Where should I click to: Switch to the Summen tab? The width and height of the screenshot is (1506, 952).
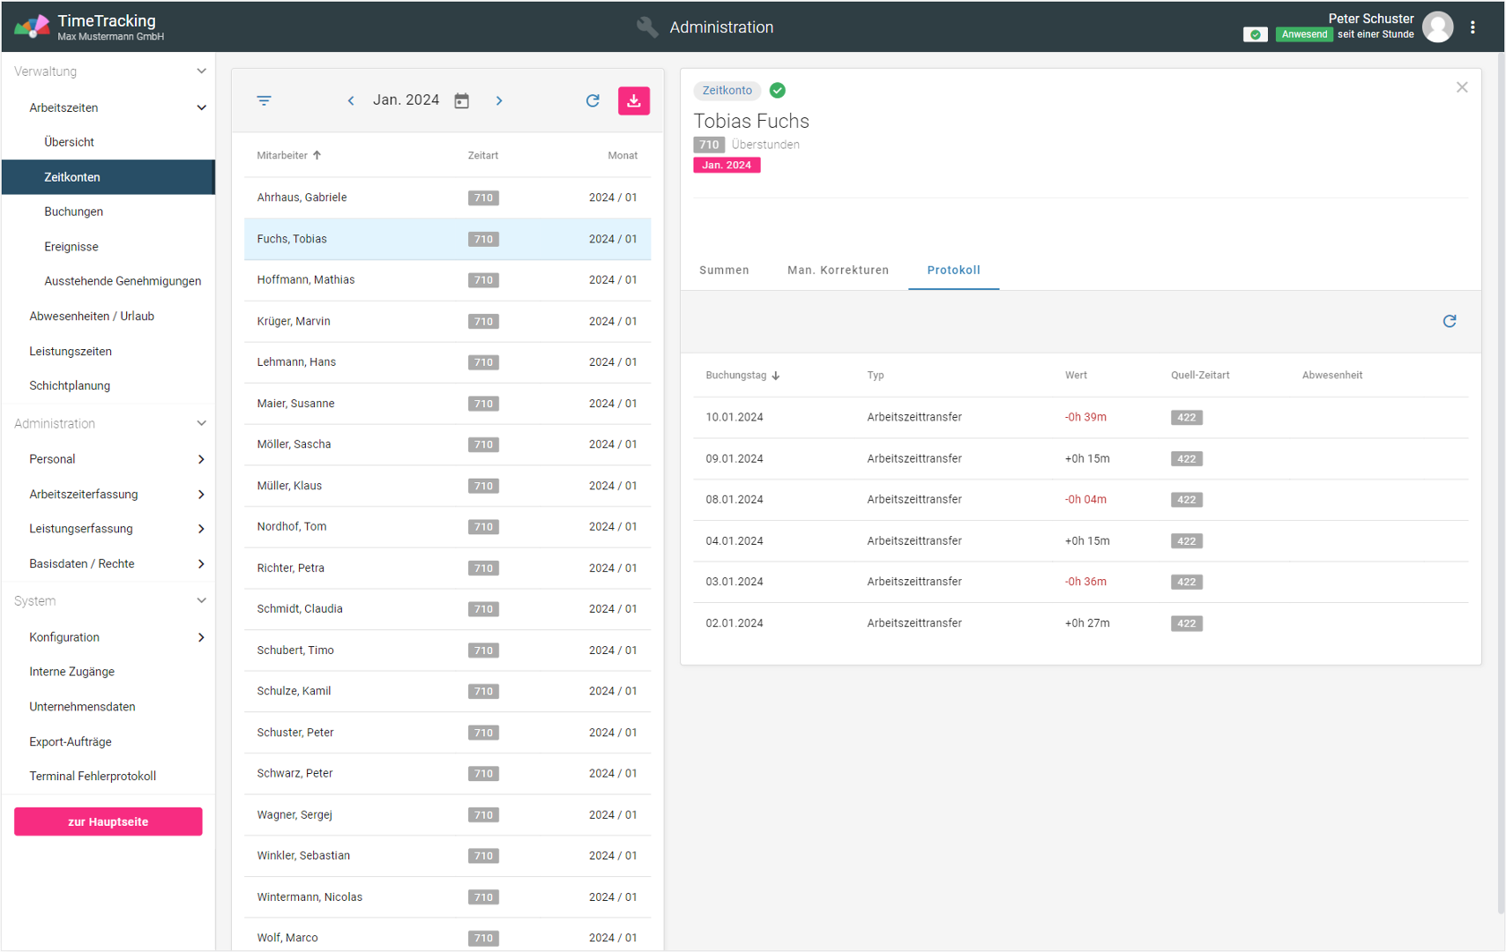724,270
